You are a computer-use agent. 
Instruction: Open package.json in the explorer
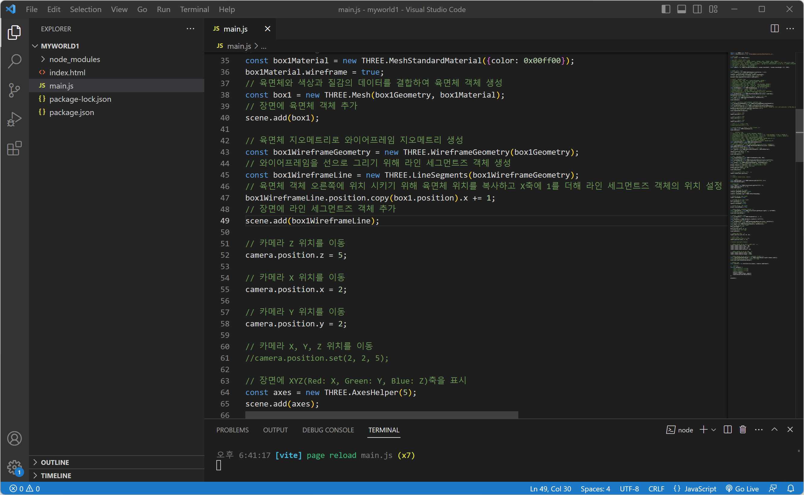pos(71,112)
